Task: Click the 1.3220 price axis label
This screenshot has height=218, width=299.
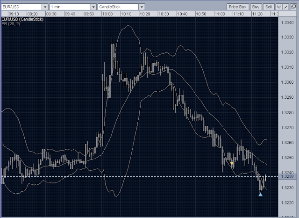Action: (287, 203)
